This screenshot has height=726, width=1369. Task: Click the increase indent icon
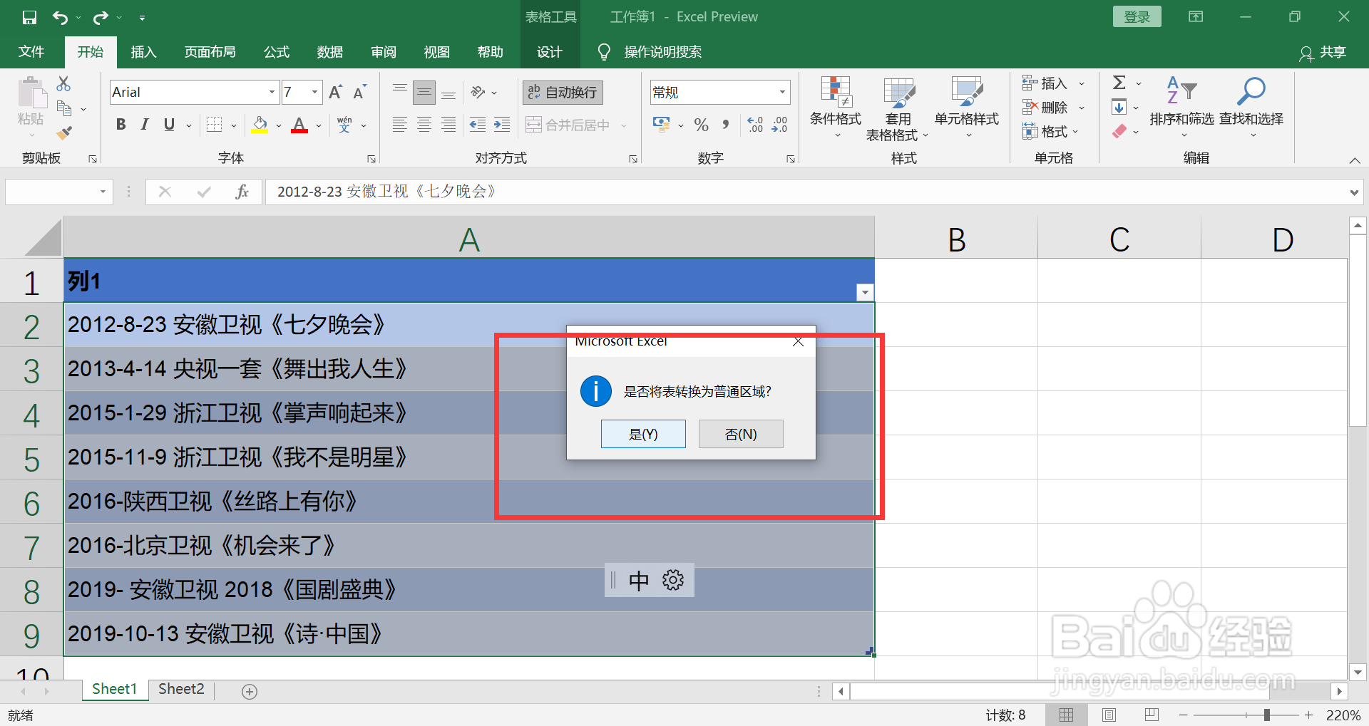coord(502,125)
